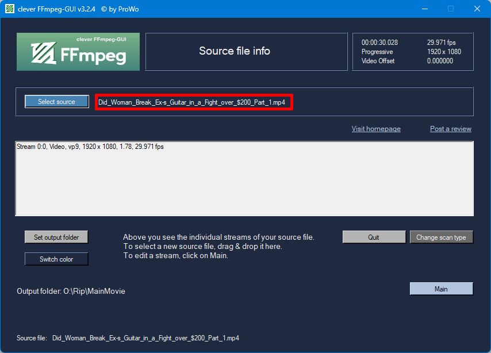Click the Video Offset label
Screen dimensions: 491x353
tap(378, 61)
